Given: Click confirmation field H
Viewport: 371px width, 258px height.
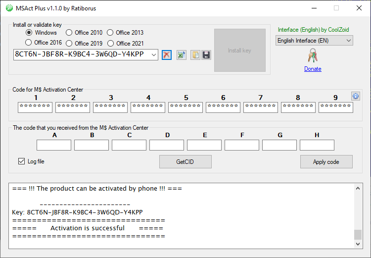Looking at the screenshot, I should pyautogui.click(x=317, y=145).
